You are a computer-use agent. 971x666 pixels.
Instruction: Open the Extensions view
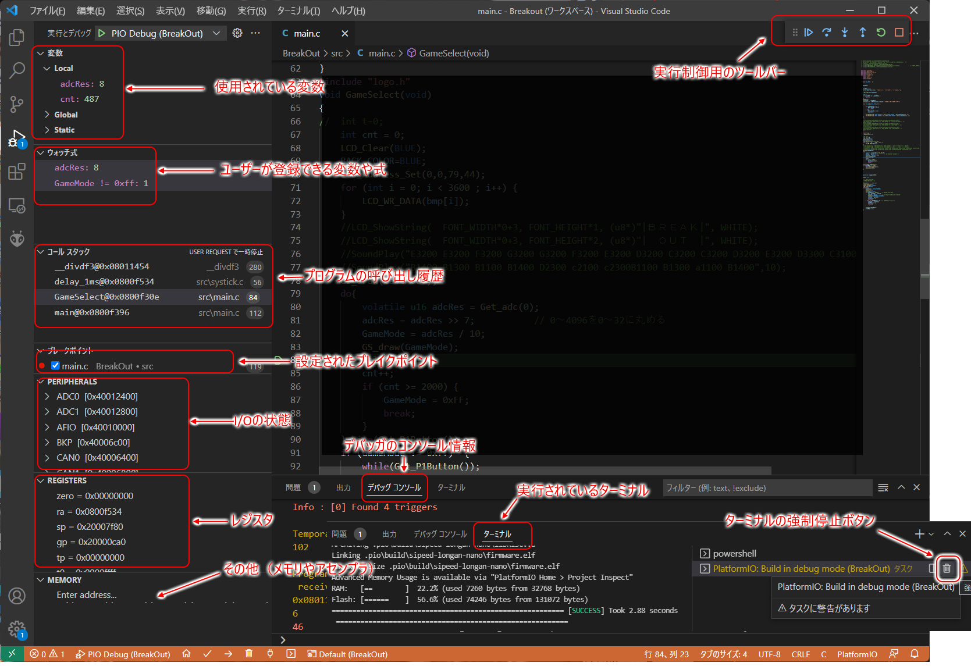click(x=17, y=172)
